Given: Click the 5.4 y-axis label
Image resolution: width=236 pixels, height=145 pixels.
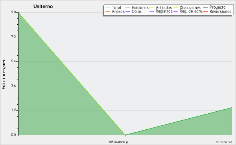Looking at the screenshot, I should tap(13, 61).
